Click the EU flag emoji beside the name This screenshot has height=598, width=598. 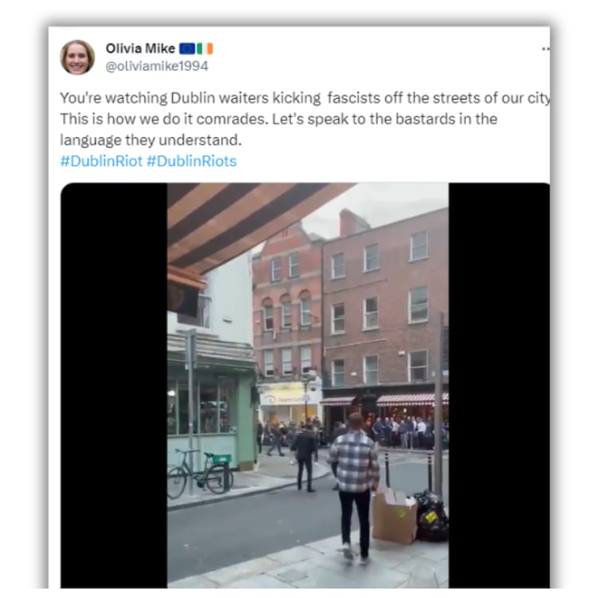[187, 49]
